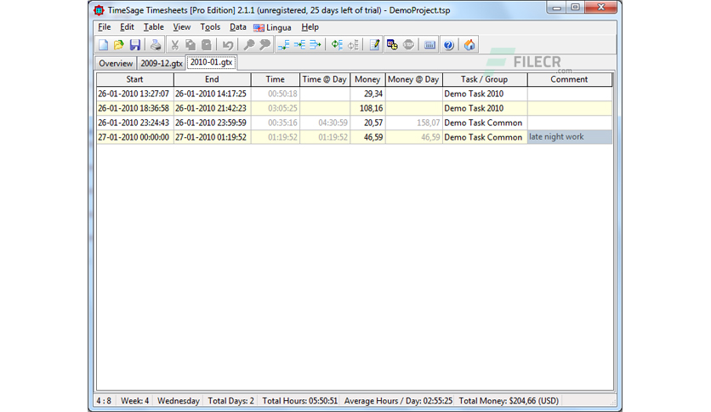This screenshot has width=711, height=412.
Task: Open the Table menu
Action: coord(154,27)
